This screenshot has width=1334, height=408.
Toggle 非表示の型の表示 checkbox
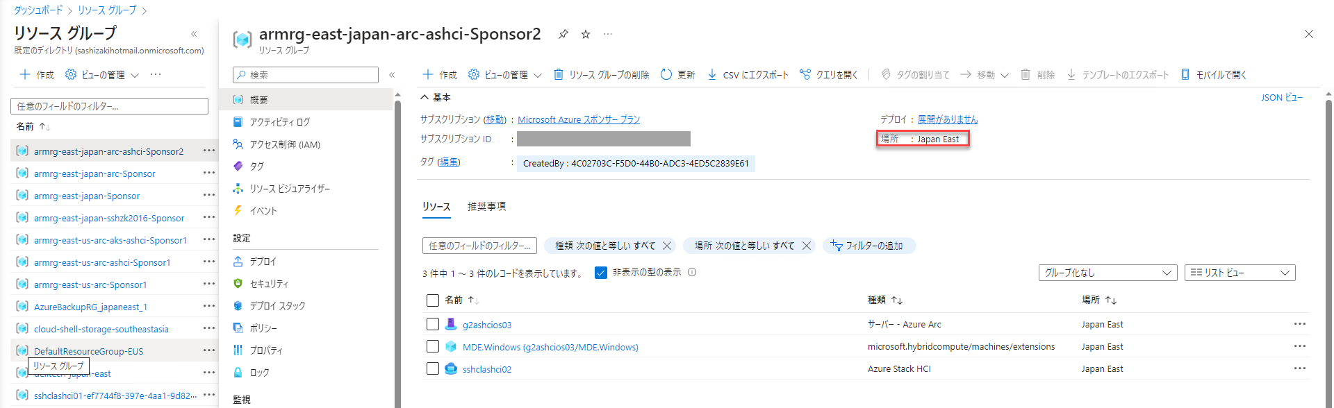tap(601, 273)
